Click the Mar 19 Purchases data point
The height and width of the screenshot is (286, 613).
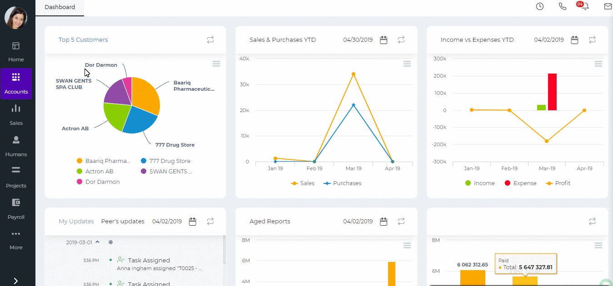(353, 105)
